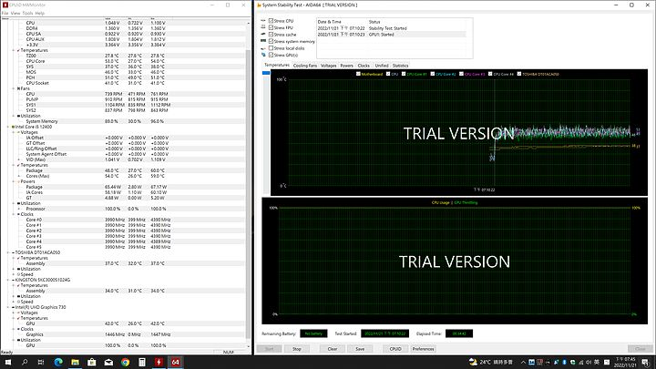Open Calculator from taskbar

(x=142, y=362)
